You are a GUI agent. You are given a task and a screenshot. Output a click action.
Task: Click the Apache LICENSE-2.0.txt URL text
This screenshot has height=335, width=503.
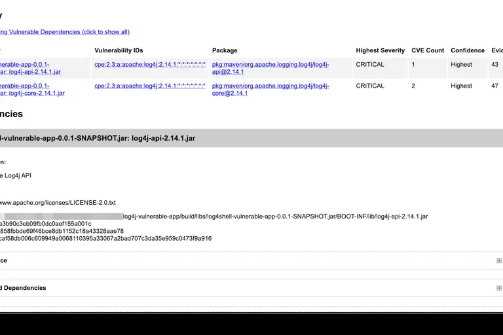coord(58,203)
